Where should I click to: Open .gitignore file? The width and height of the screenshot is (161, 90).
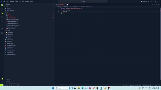(9, 42)
